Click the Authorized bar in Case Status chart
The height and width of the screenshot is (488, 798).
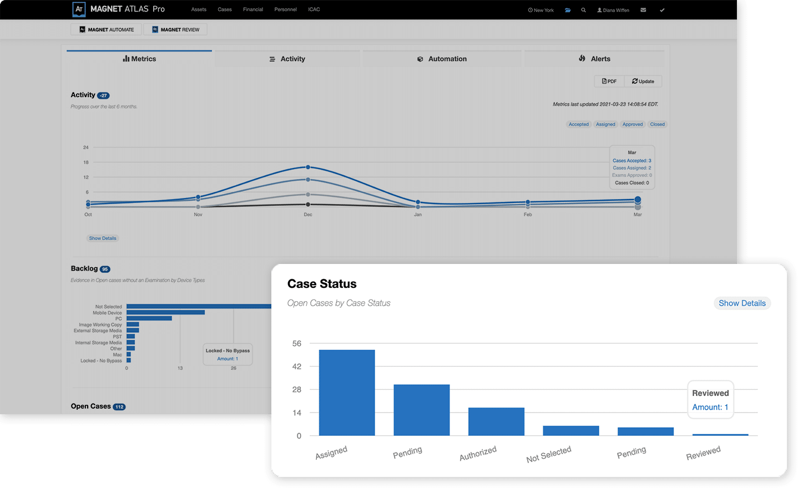[x=496, y=421]
